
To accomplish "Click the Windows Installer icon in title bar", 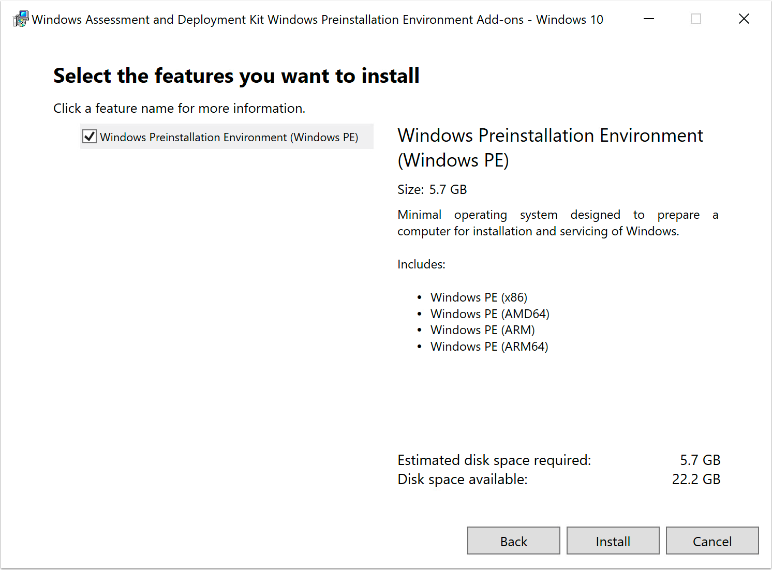I will 20,19.
